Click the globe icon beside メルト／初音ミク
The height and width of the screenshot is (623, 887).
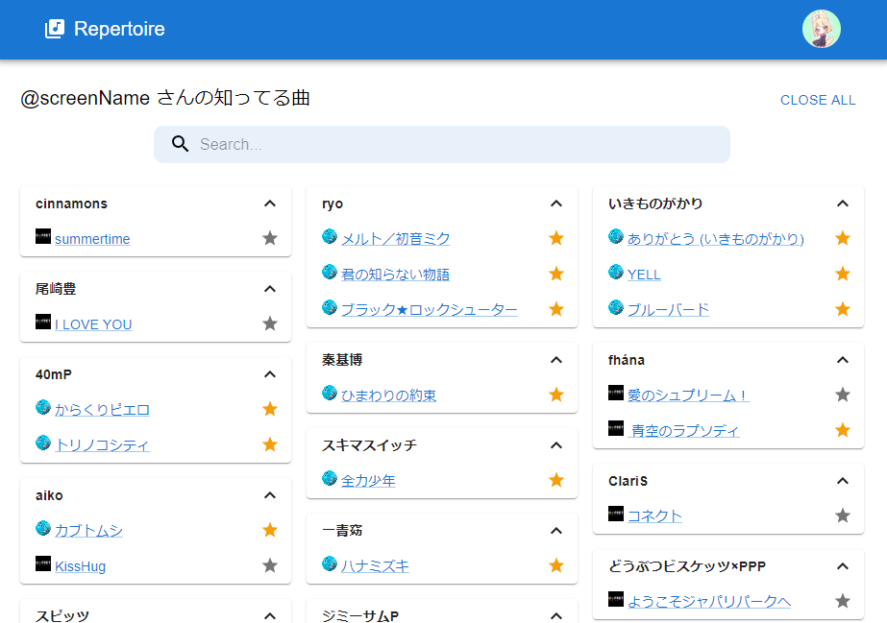(330, 236)
